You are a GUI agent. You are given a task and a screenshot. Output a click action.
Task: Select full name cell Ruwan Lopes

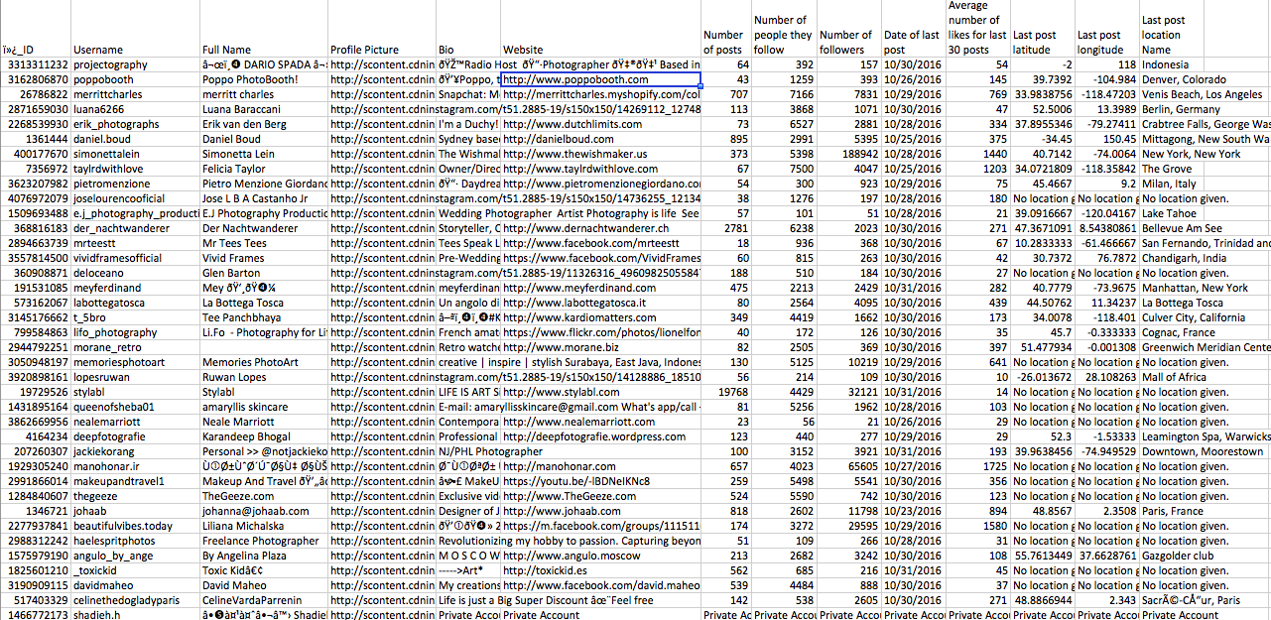click(x=263, y=377)
